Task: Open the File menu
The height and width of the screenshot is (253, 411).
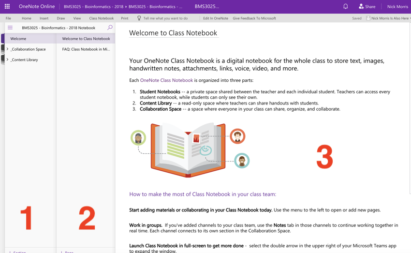Action: [8, 18]
